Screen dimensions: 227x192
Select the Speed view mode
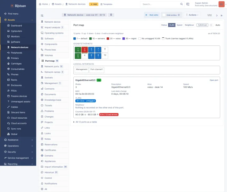tap(179, 25)
